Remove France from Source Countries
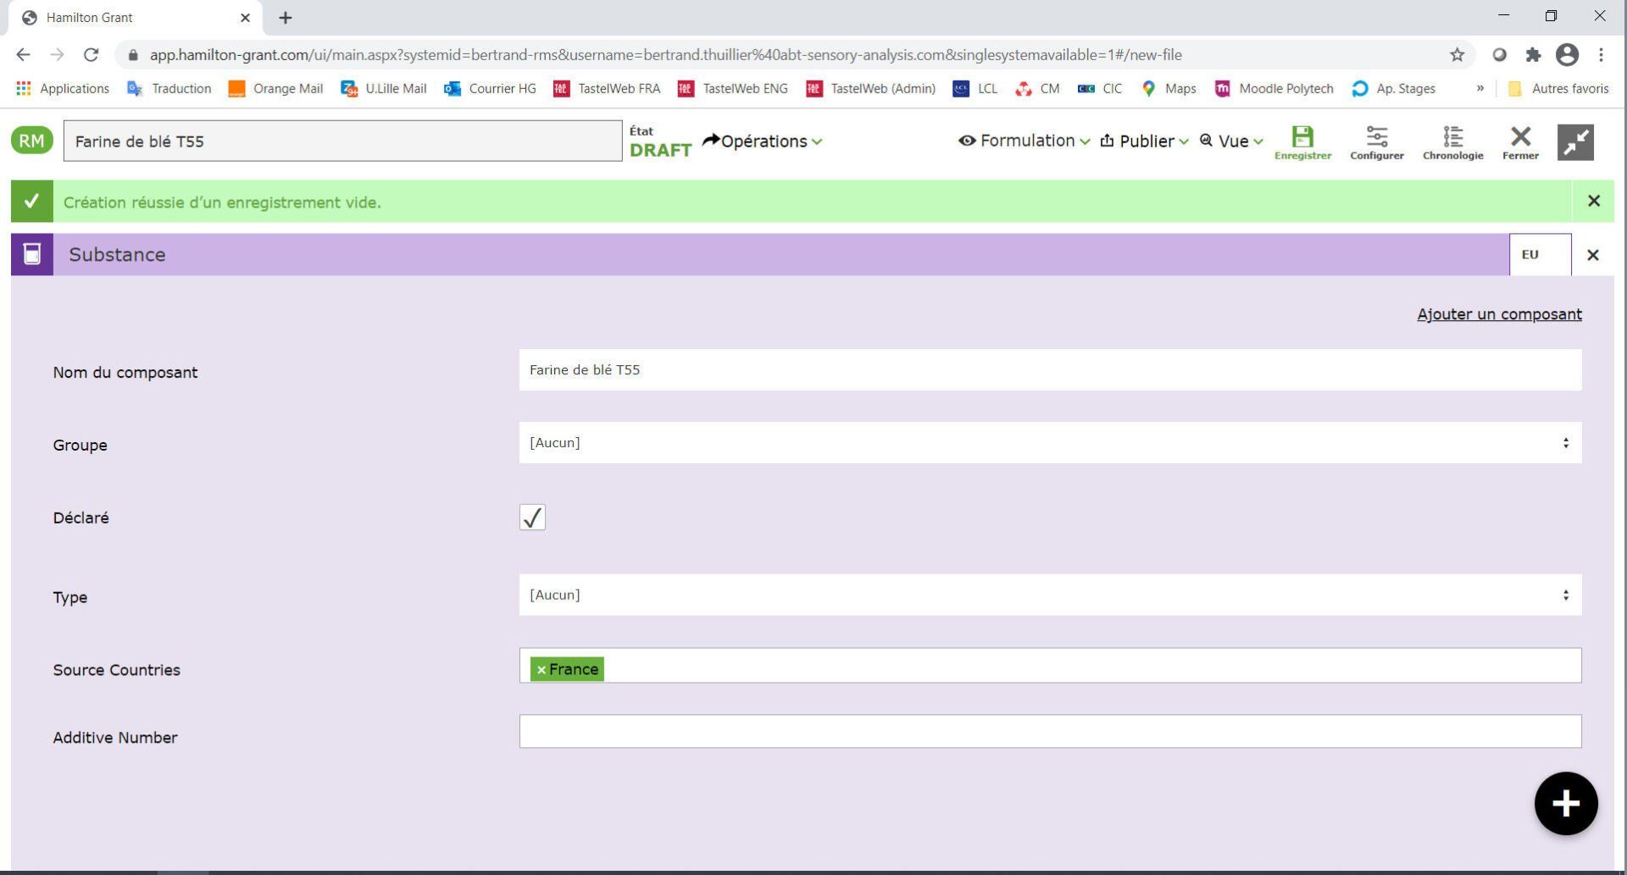This screenshot has width=1627, height=875. click(x=541, y=669)
